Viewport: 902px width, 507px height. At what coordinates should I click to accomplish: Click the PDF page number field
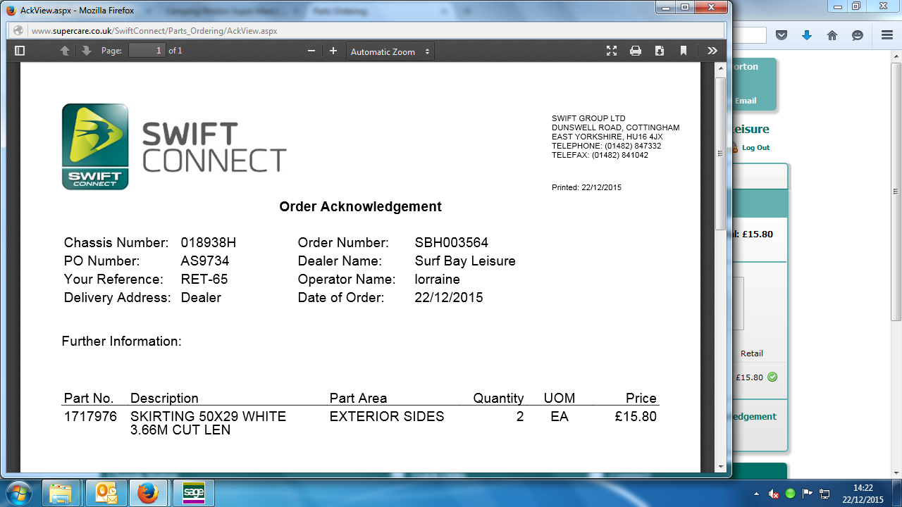[147, 51]
